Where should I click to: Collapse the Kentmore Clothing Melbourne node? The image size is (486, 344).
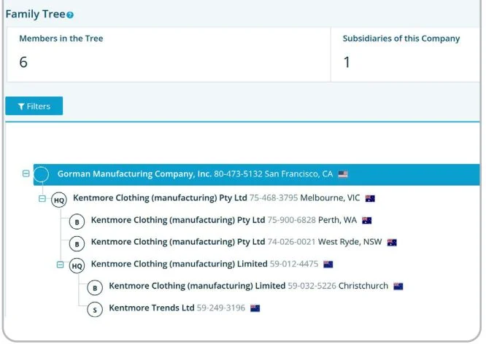(42, 198)
